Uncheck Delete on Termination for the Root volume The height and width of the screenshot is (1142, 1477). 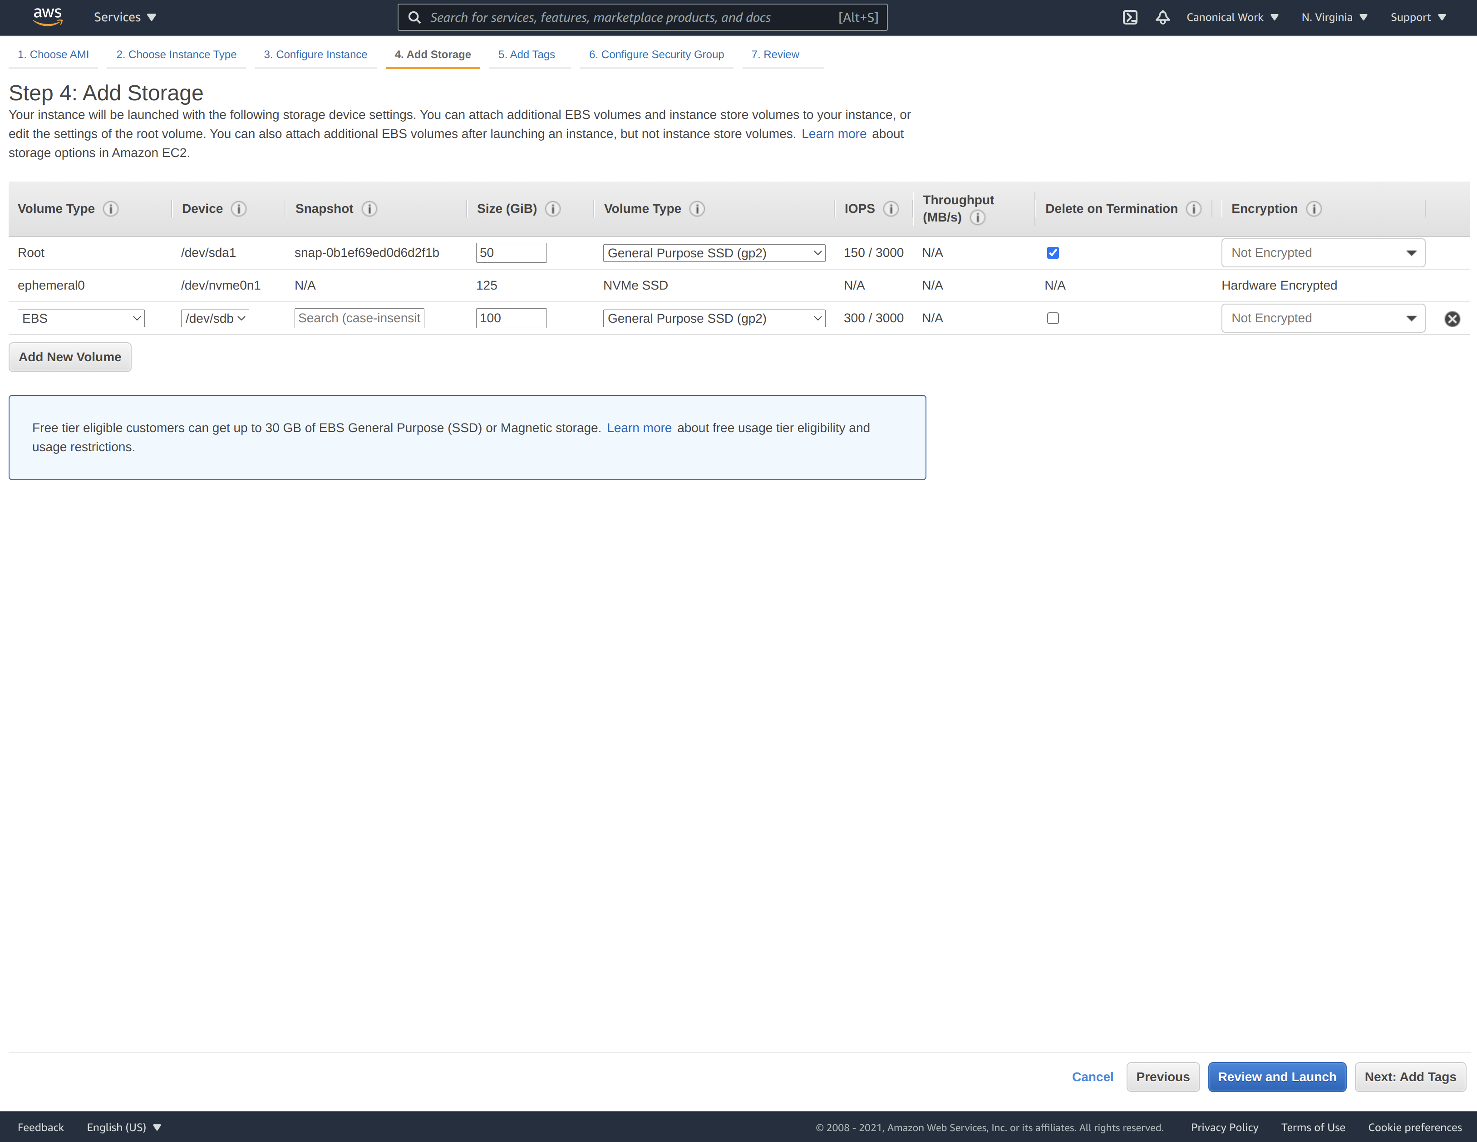coord(1053,252)
